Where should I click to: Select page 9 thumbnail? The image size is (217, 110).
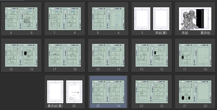click(x=13, y=19)
